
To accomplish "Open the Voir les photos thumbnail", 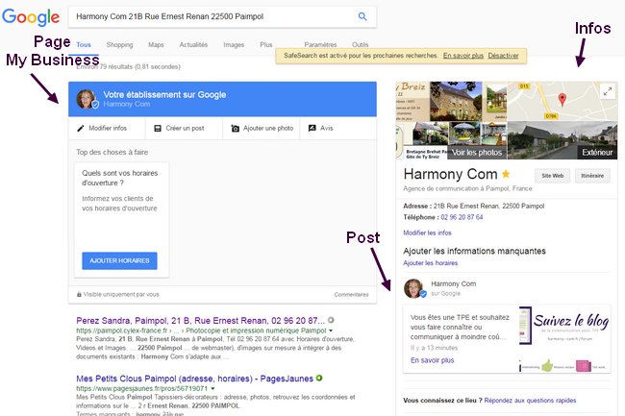I will 476,153.
